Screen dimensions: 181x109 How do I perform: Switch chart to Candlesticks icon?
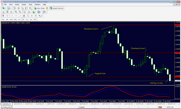pos(8,12)
